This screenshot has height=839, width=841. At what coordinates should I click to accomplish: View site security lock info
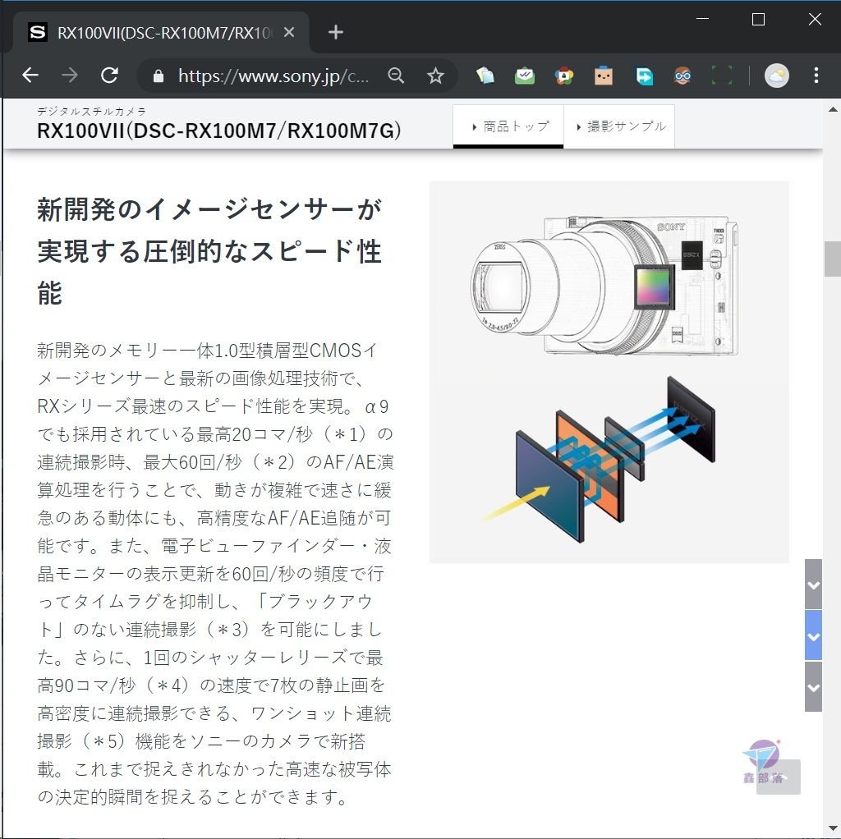pyautogui.click(x=159, y=76)
